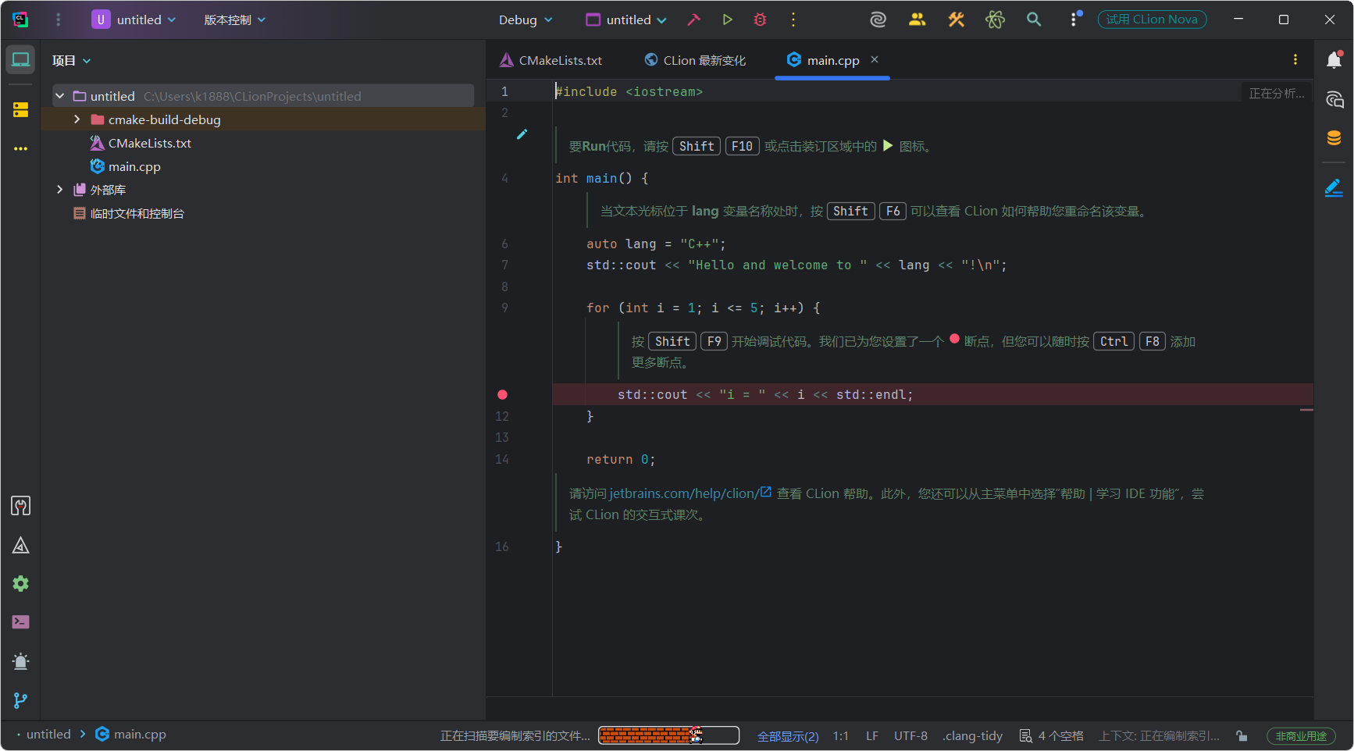This screenshot has height=751, width=1354.
Task: Change the 4 个空格 indent setting
Action: point(1052,736)
